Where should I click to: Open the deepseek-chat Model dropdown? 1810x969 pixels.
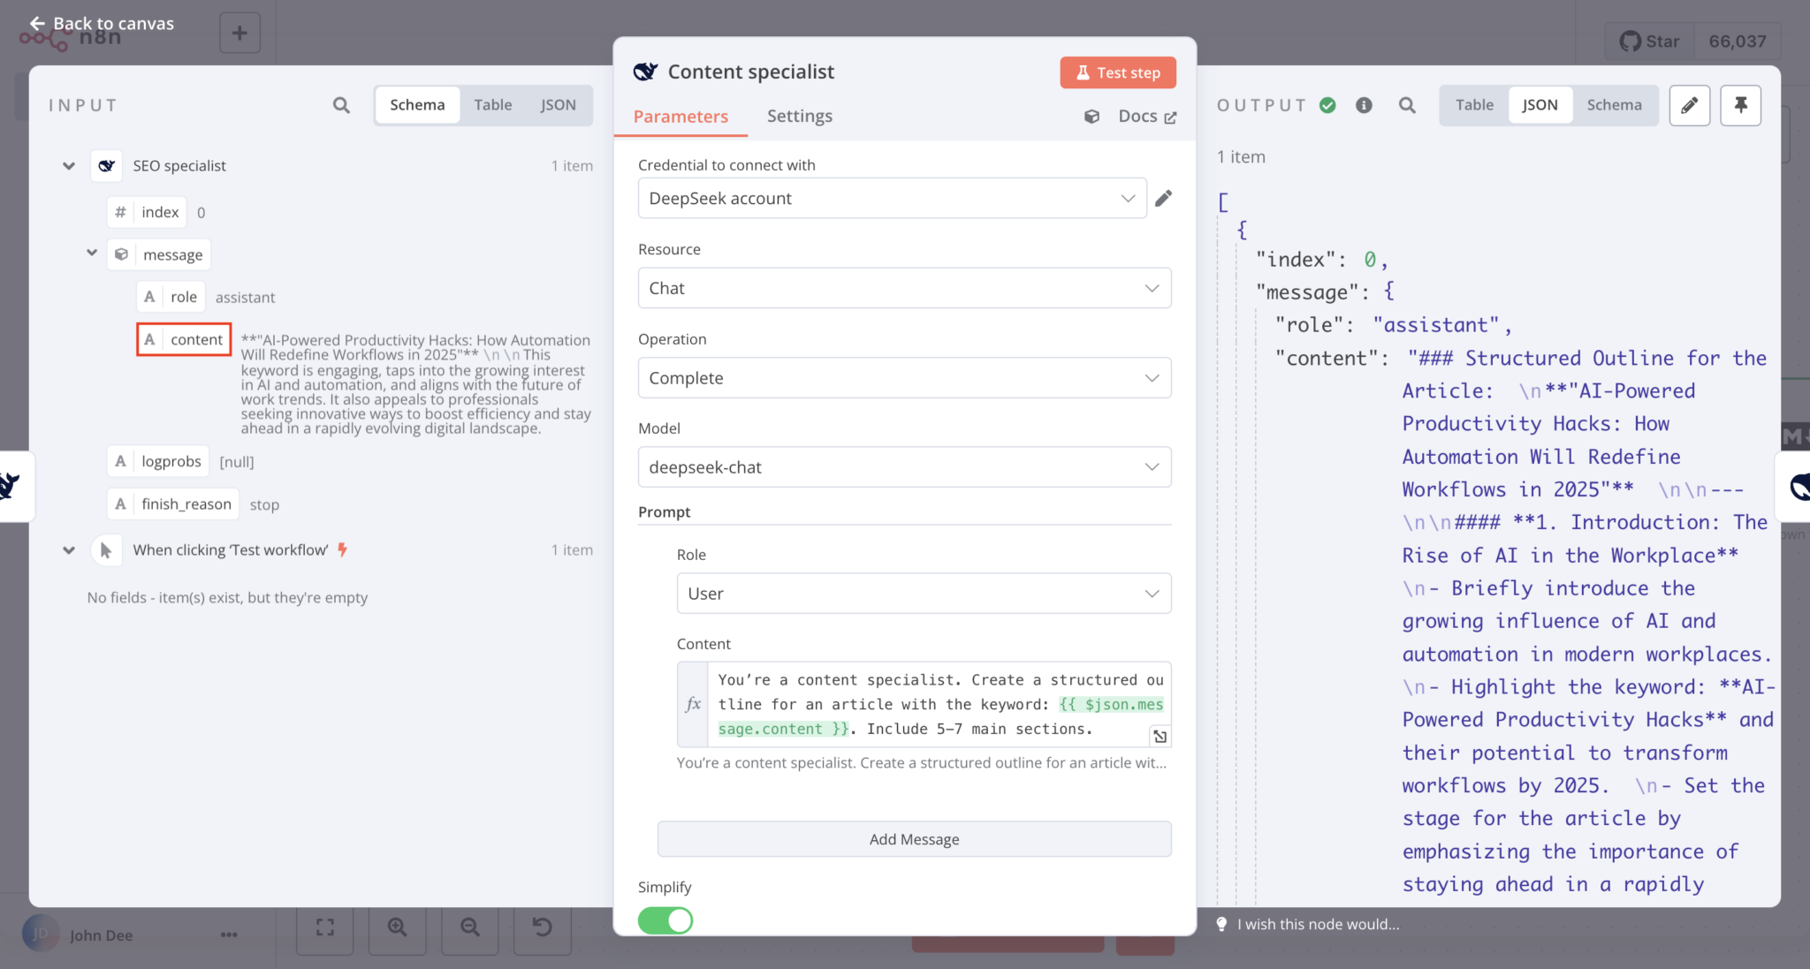(x=903, y=466)
